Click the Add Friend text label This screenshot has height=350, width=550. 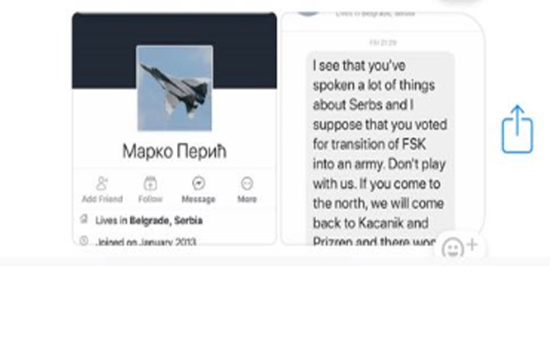102,199
